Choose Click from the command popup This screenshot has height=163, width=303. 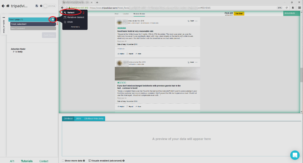(x=70, y=22)
